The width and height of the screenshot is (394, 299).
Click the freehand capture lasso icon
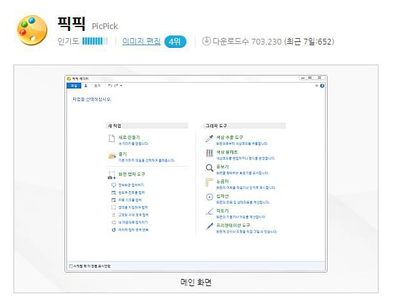click(113, 222)
